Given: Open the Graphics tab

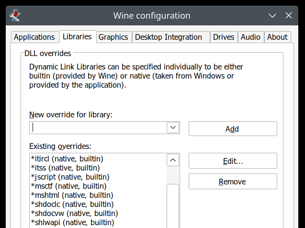Looking at the screenshot, I should [x=113, y=37].
